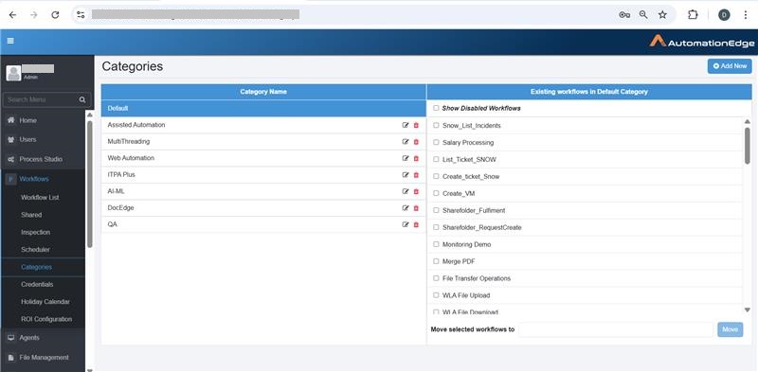
Task: Check the Sharefolder_Fulfiment workflow
Action: pyautogui.click(x=436, y=211)
